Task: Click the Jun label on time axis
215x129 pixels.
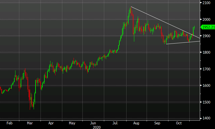Action: pos(93,123)
